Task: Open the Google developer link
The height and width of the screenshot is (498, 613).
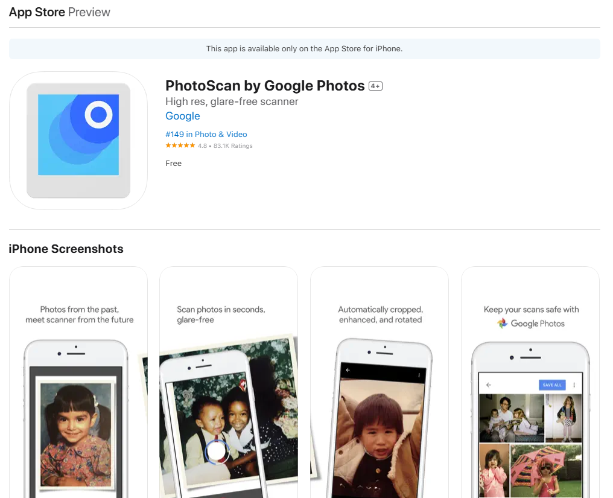Action: (183, 116)
